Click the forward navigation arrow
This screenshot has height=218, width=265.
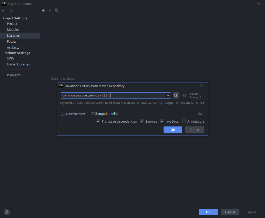(x=11, y=11)
